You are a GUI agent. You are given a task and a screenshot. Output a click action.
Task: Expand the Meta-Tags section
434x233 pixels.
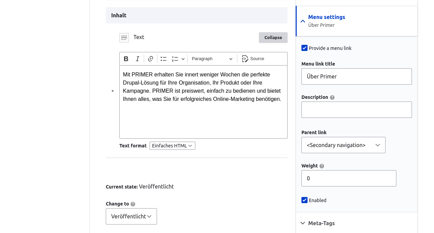[x=357, y=223]
